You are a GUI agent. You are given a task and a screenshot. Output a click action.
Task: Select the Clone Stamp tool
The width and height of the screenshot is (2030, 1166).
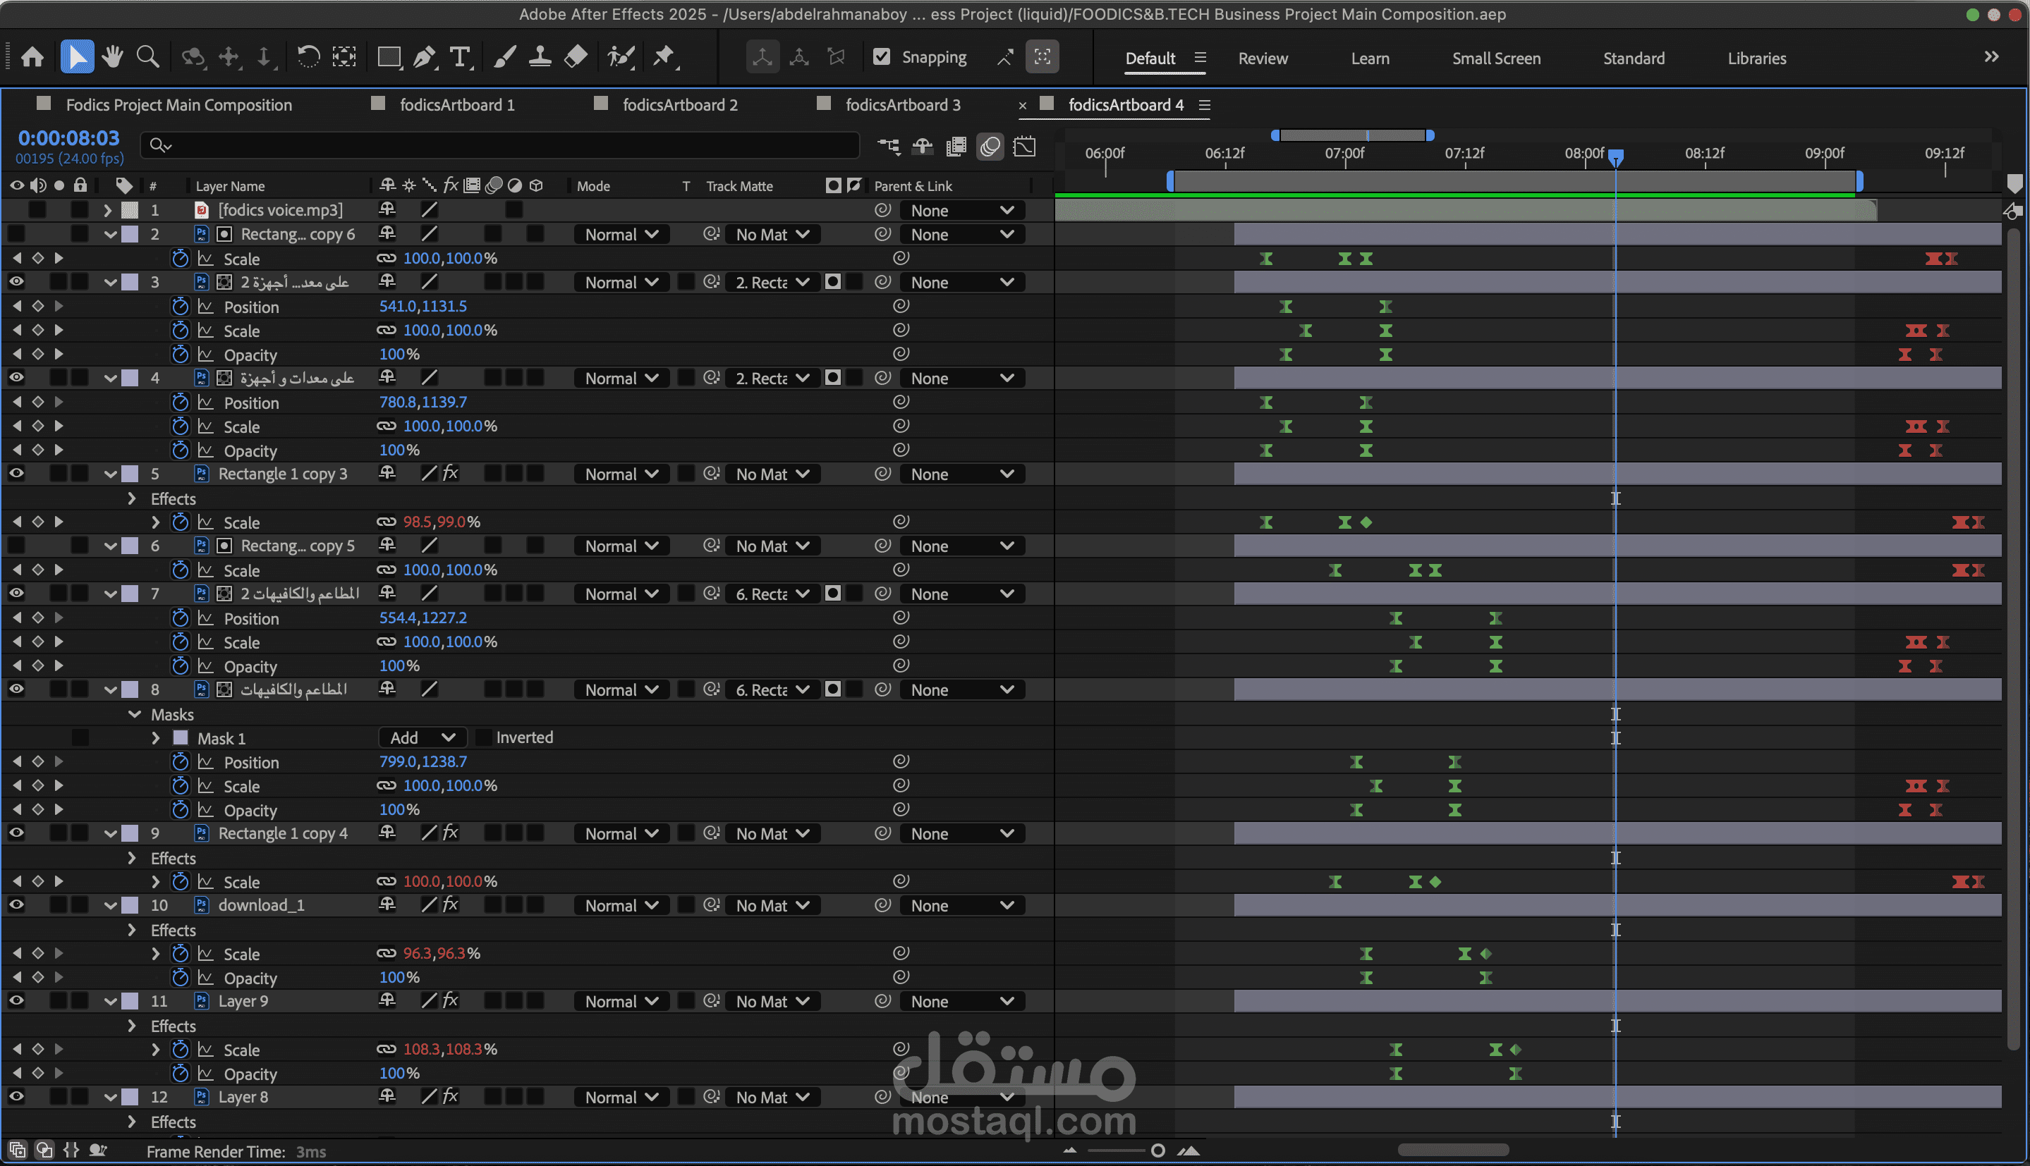click(x=540, y=57)
